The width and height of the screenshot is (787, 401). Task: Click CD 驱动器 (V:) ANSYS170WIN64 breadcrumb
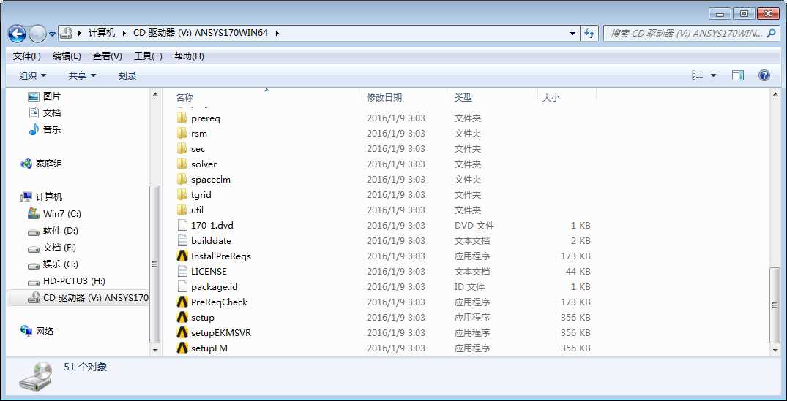click(x=201, y=33)
